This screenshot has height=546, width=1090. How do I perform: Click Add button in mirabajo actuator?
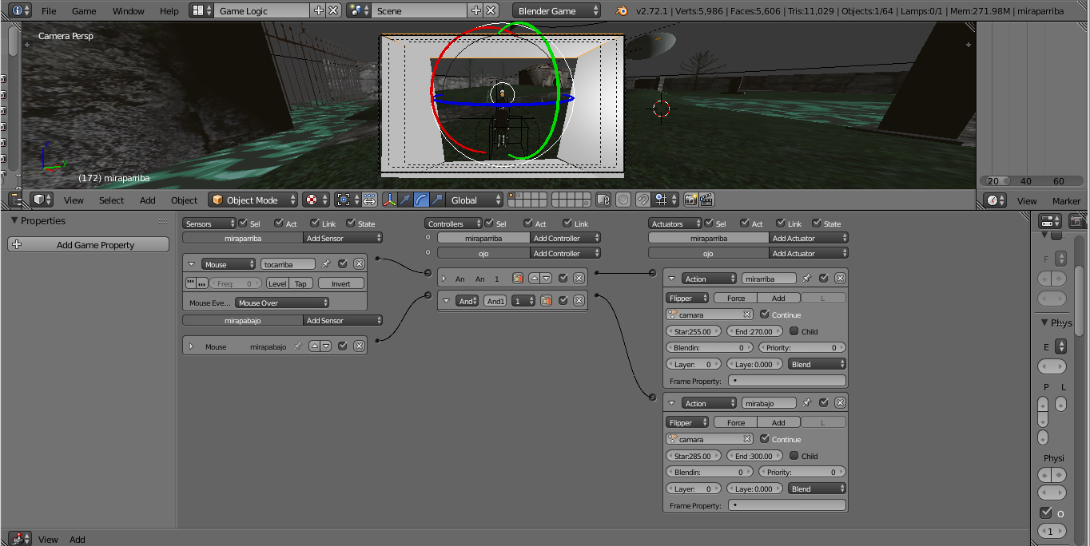click(778, 422)
